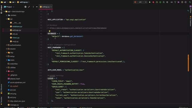Click the orange marker on the editor scrollbar
The height and width of the screenshot is (108, 192).
pyautogui.click(x=188, y=63)
